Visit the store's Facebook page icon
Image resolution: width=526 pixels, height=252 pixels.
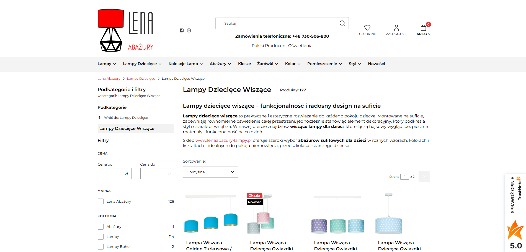point(182,30)
